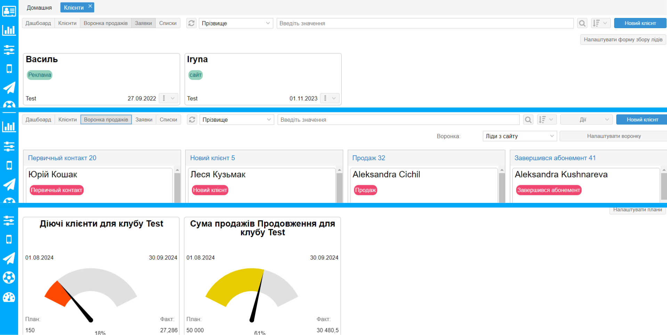Image resolution: width=667 pixels, height=335 pixels.
Task: Expand the chevron on the Василь card
Action: point(173,98)
